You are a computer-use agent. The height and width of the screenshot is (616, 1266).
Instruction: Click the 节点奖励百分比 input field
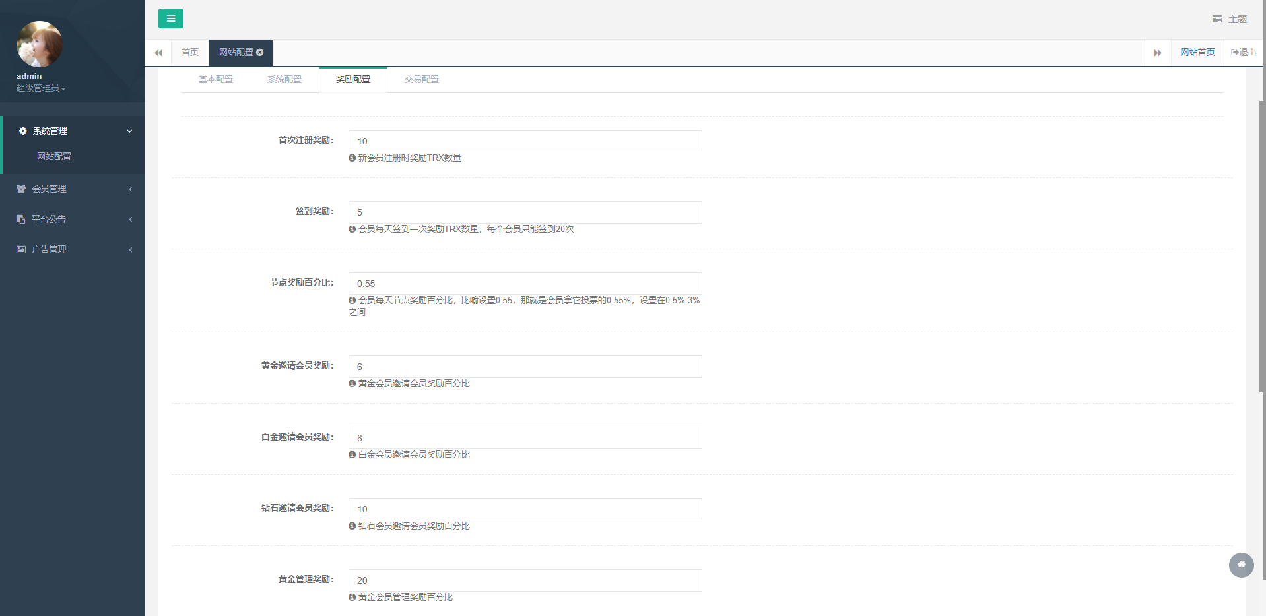coord(525,284)
